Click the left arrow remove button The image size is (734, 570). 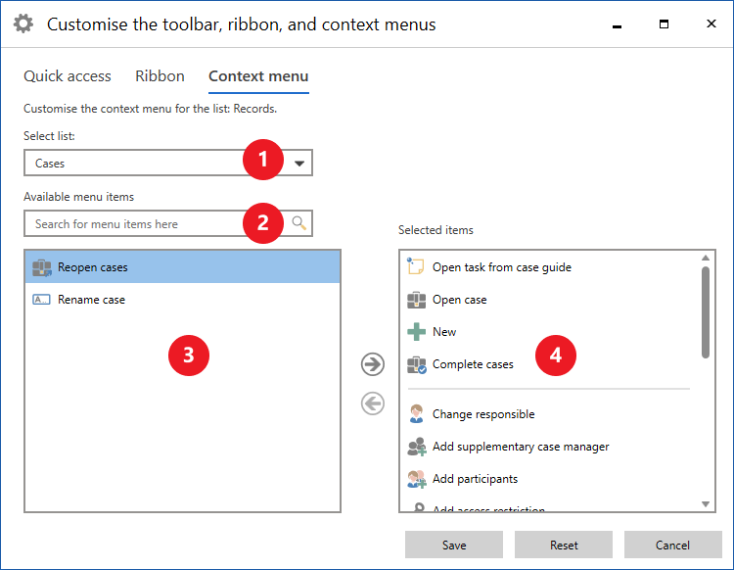[373, 404]
